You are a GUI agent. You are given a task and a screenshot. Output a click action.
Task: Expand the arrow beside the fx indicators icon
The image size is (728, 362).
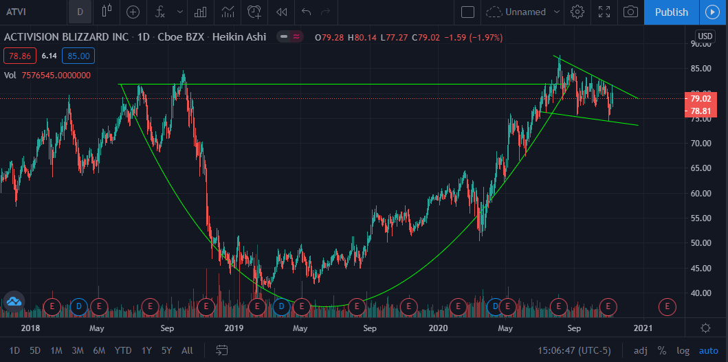pos(179,12)
